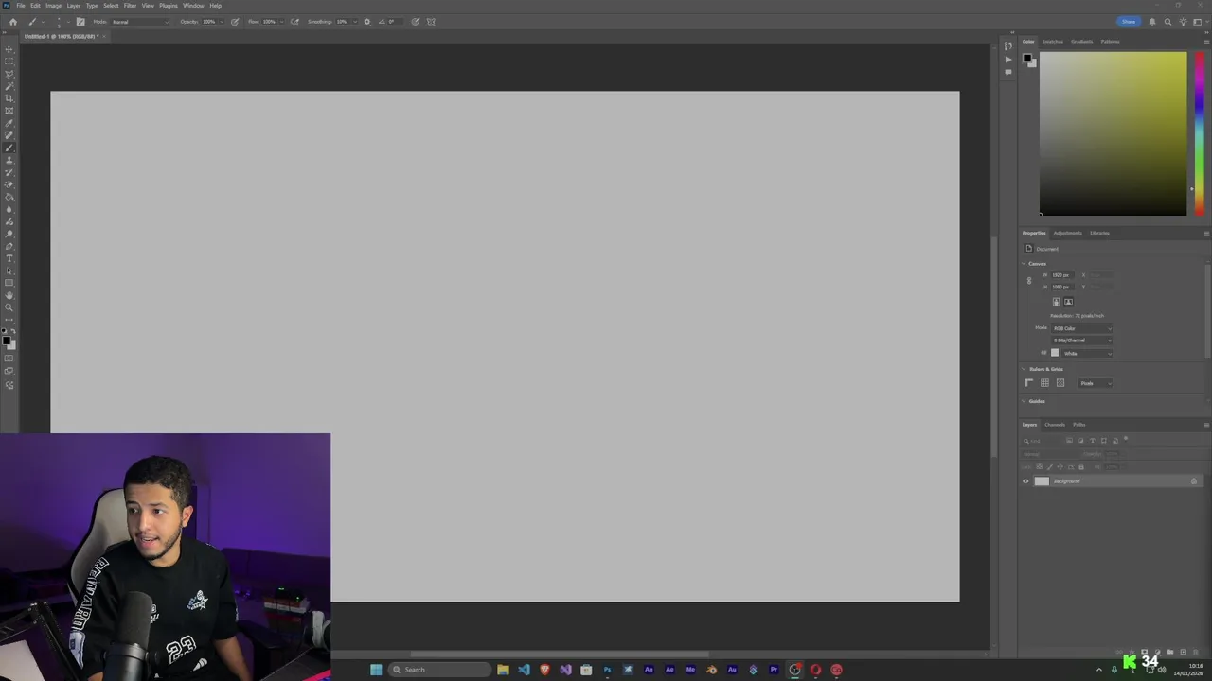The image size is (1212, 681).
Task: Select the Crop tool
Action: 9,98
